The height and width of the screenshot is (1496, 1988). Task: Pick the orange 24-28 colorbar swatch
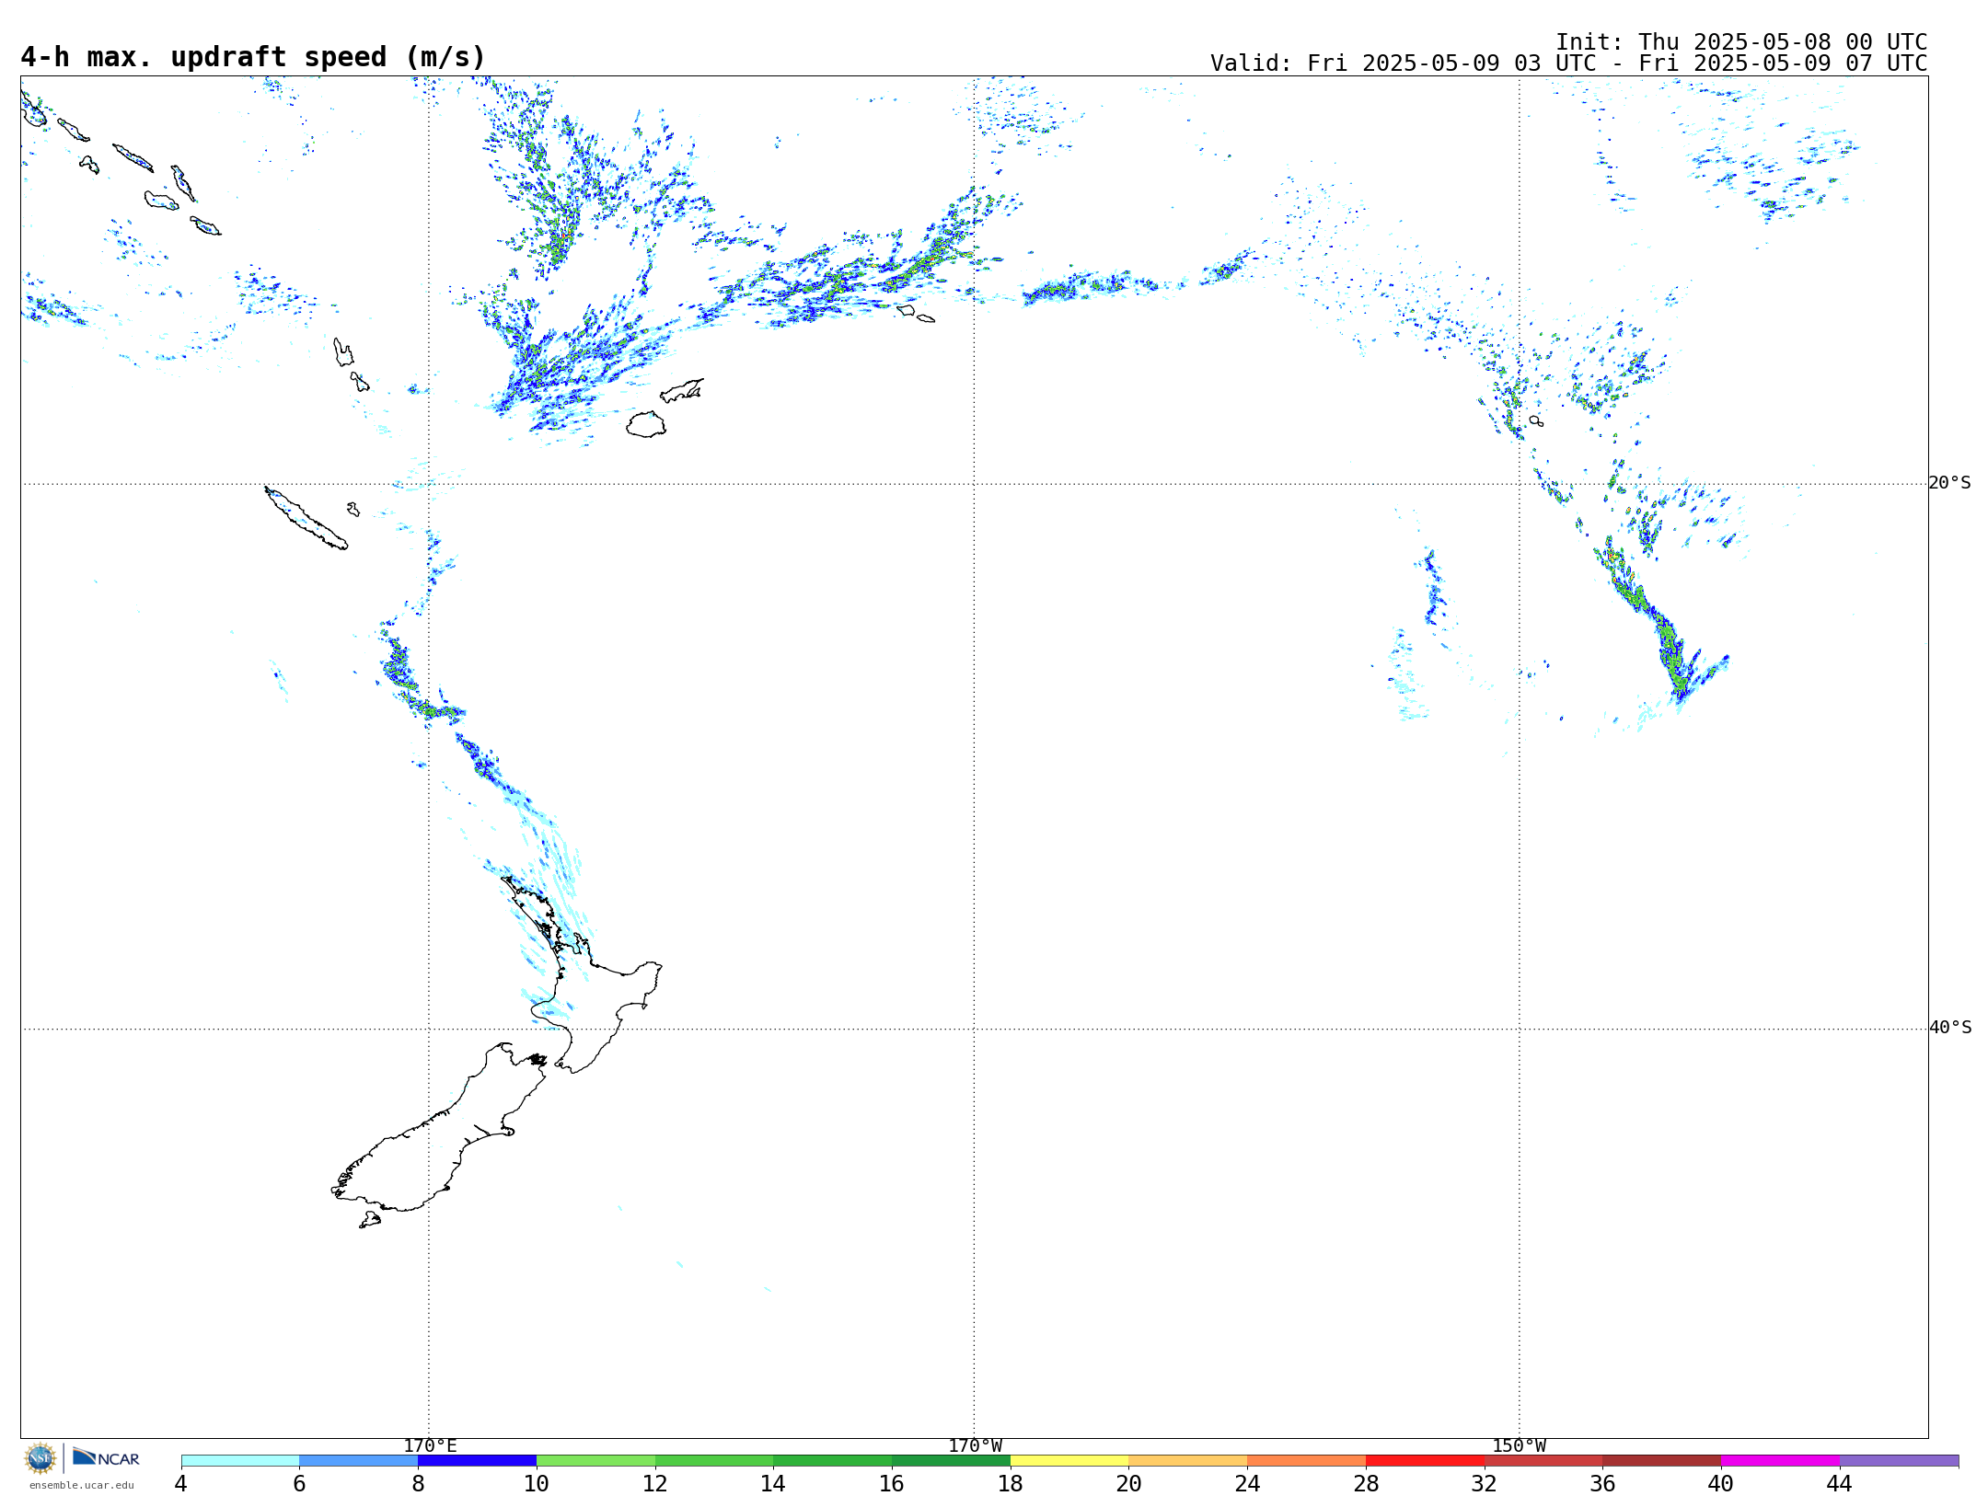(x=1306, y=1461)
